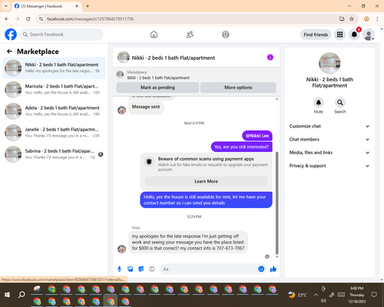
Task: Open the Sabrina conversation
Action: (54, 154)
